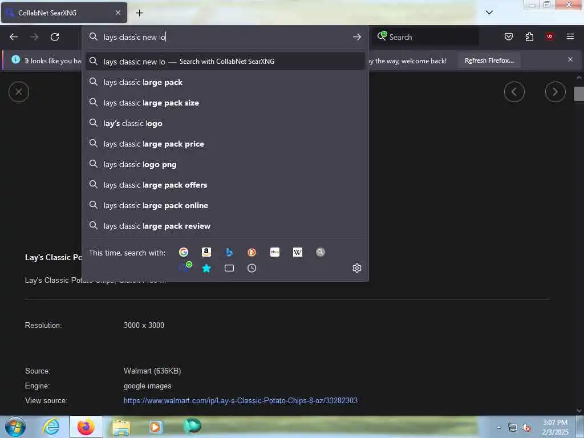The image size is (584, 438).
Task: Open the Extensions puzzle icon
Action: [x=529, y=36]
